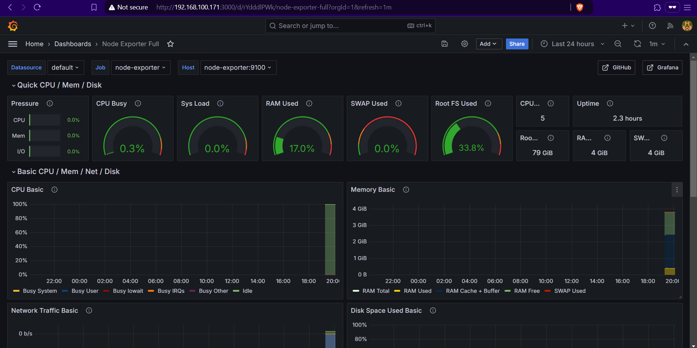The image size is (697, 348).
Task: Star the Node Exporter Full dashboard
Action: coord(170,44)
